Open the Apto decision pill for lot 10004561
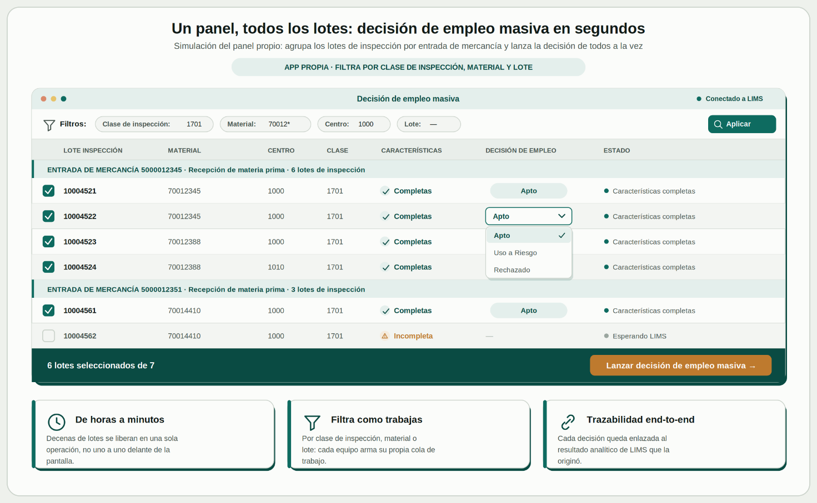Viewport: 817px width, 503px height. click(529, 311)
